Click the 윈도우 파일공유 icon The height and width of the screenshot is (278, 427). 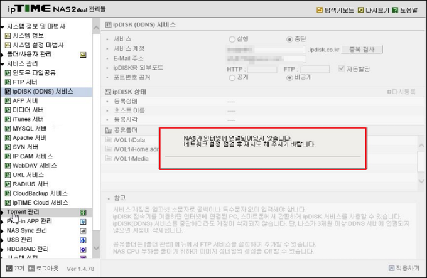pos(8,73)
